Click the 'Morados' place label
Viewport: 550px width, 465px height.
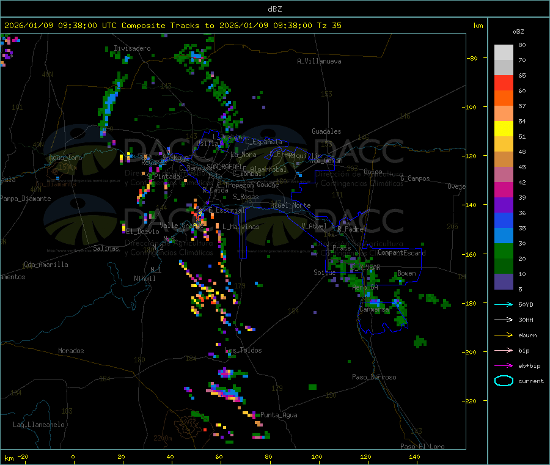(71, 351)
